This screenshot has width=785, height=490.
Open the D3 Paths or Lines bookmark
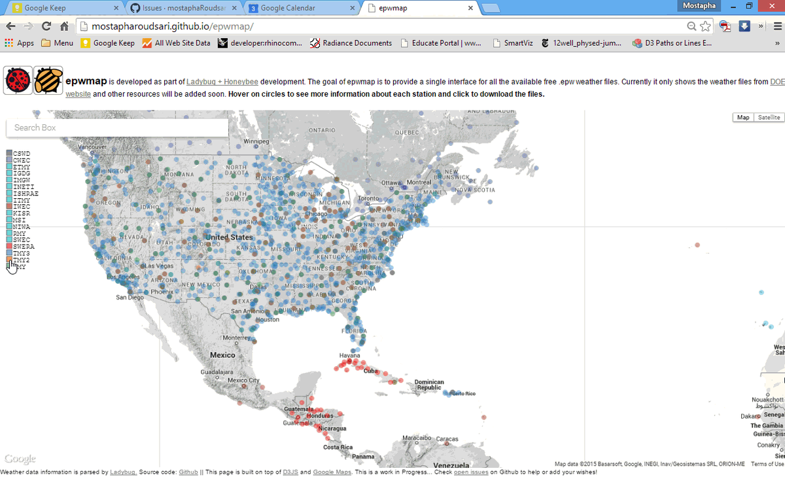[x=672, y=43]
